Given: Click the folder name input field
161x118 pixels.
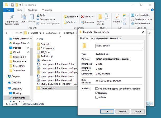Looking at the screenshot, I should tap(119, 46).
